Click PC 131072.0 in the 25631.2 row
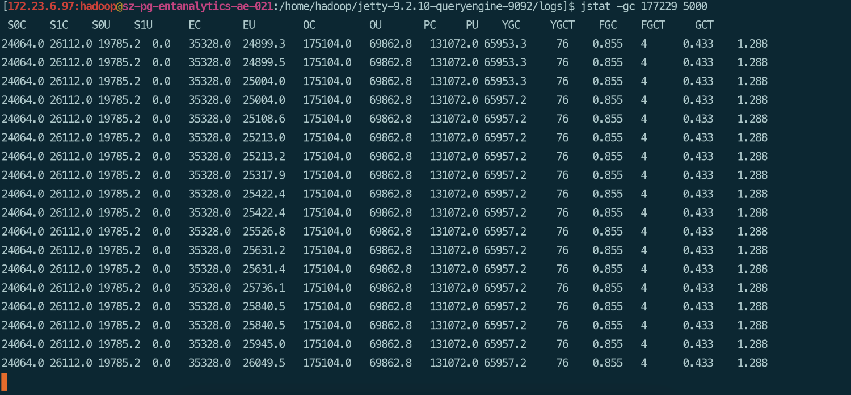 [454, 250]
